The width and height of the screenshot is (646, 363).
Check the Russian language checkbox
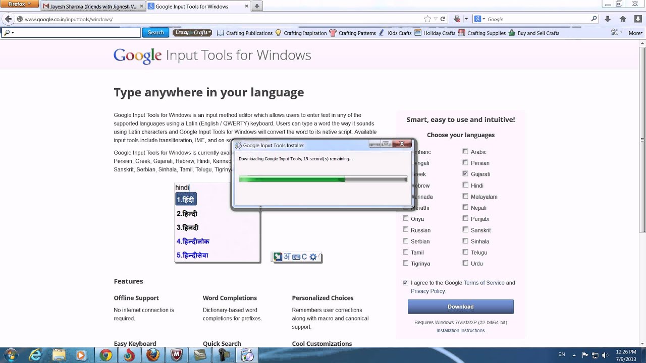[405, 229]
